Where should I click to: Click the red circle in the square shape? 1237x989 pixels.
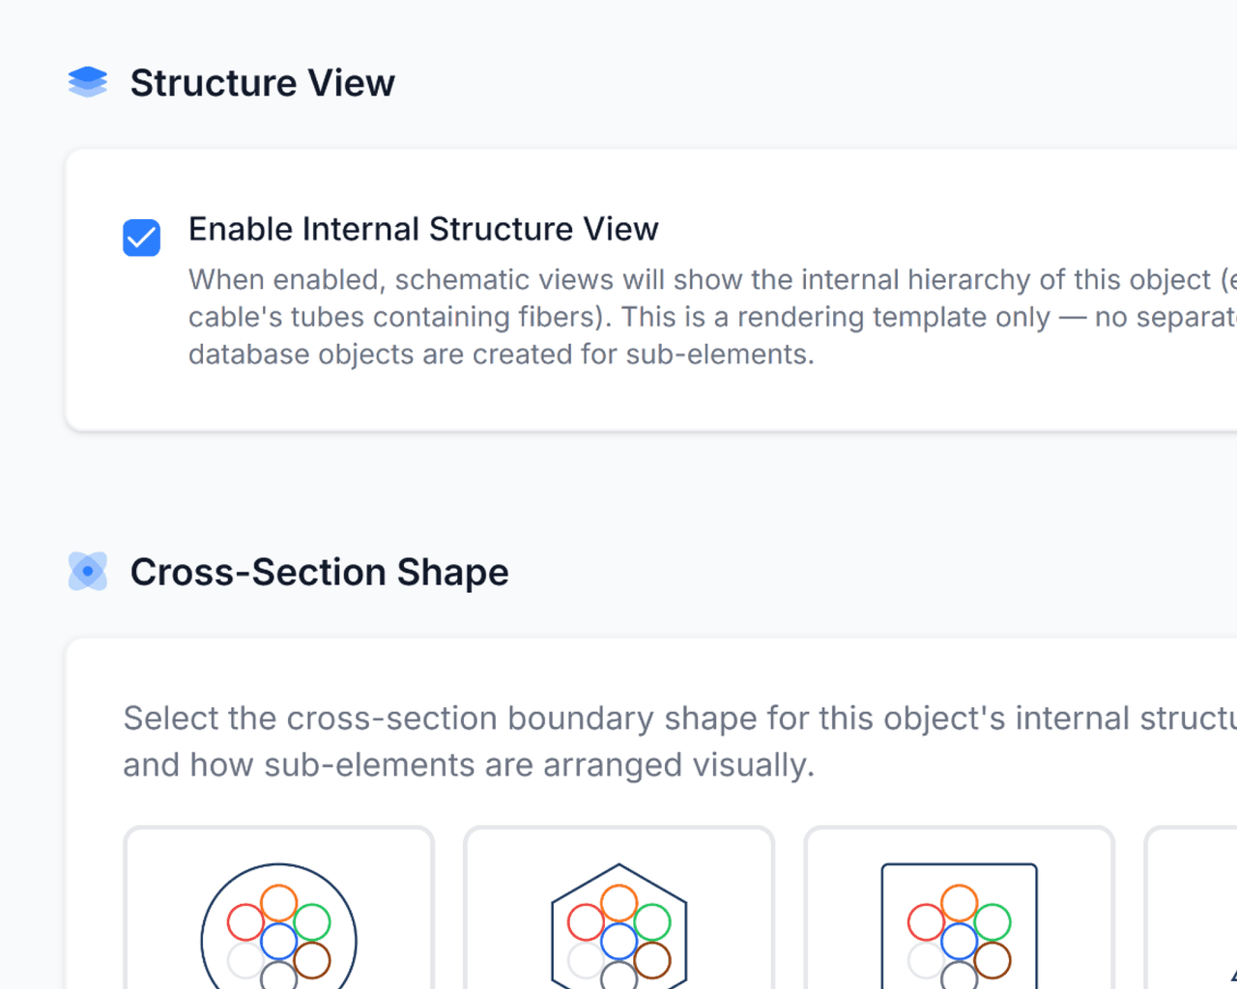926,921
